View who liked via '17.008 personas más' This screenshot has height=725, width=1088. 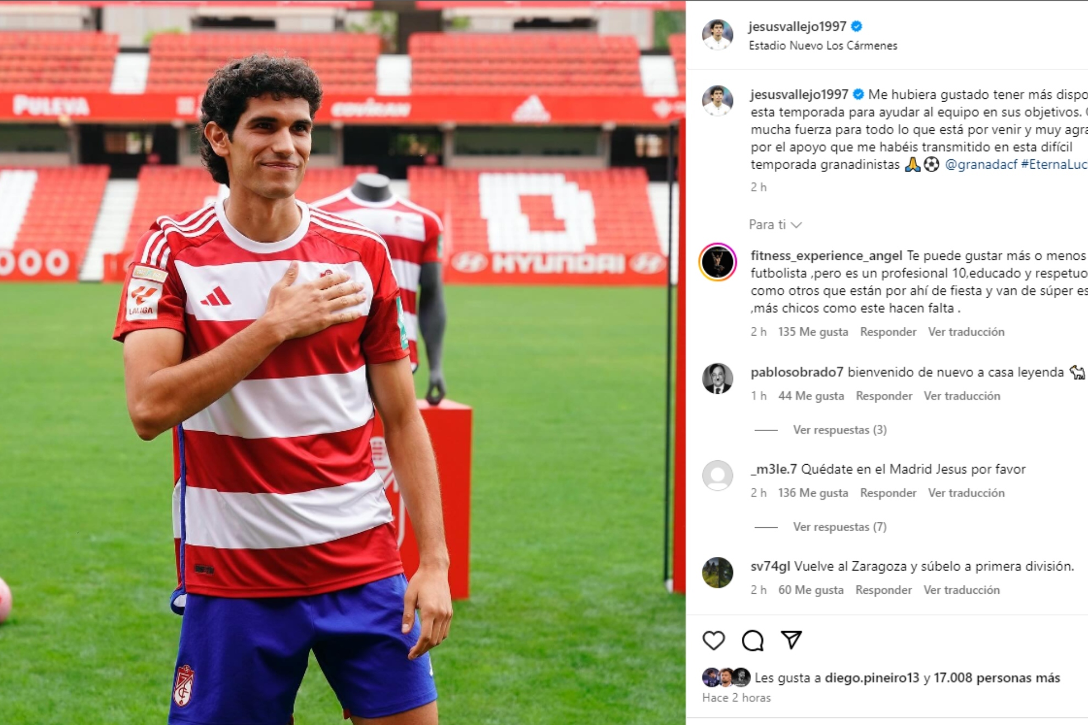tap(997, 678)
